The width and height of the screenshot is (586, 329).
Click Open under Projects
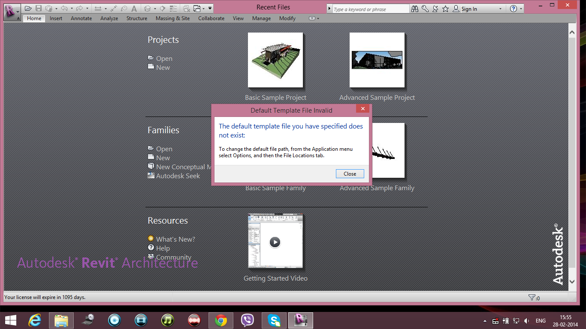click(164, 59)
